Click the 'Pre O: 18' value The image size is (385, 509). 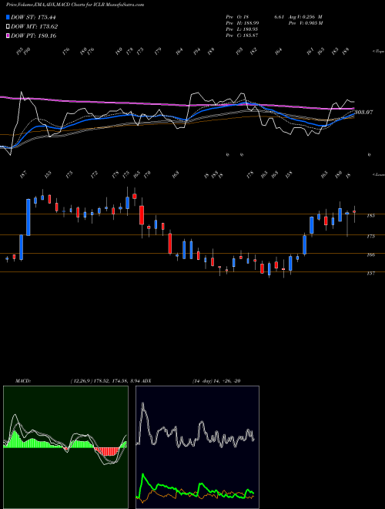point(237,17)
